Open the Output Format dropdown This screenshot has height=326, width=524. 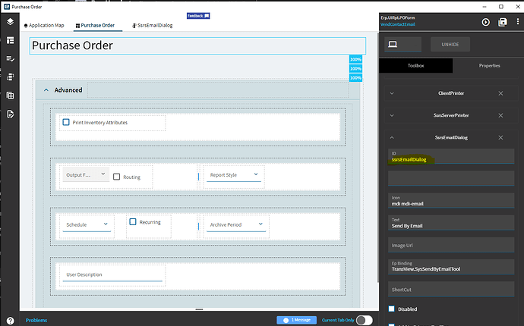86,174
